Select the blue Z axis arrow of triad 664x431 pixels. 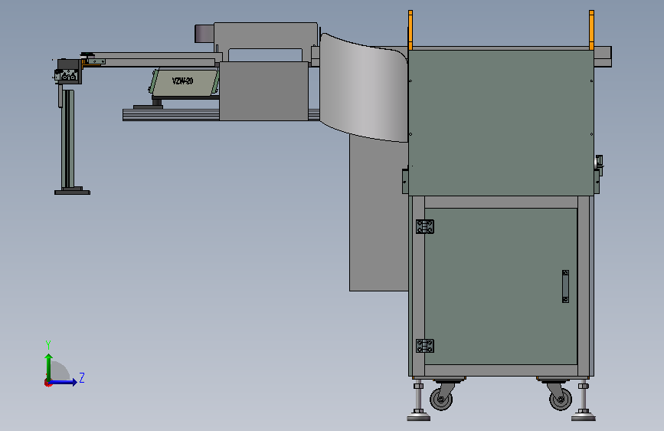coord(64,382)
